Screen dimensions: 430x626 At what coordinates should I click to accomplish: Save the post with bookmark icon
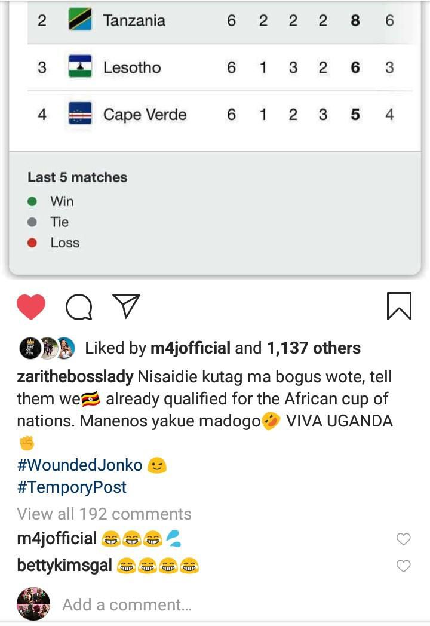[x=398, y=305]
